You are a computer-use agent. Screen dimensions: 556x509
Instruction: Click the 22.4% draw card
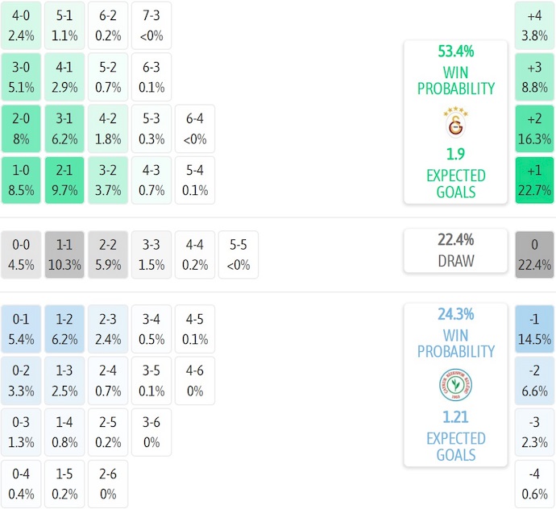(x=456, y=250)
